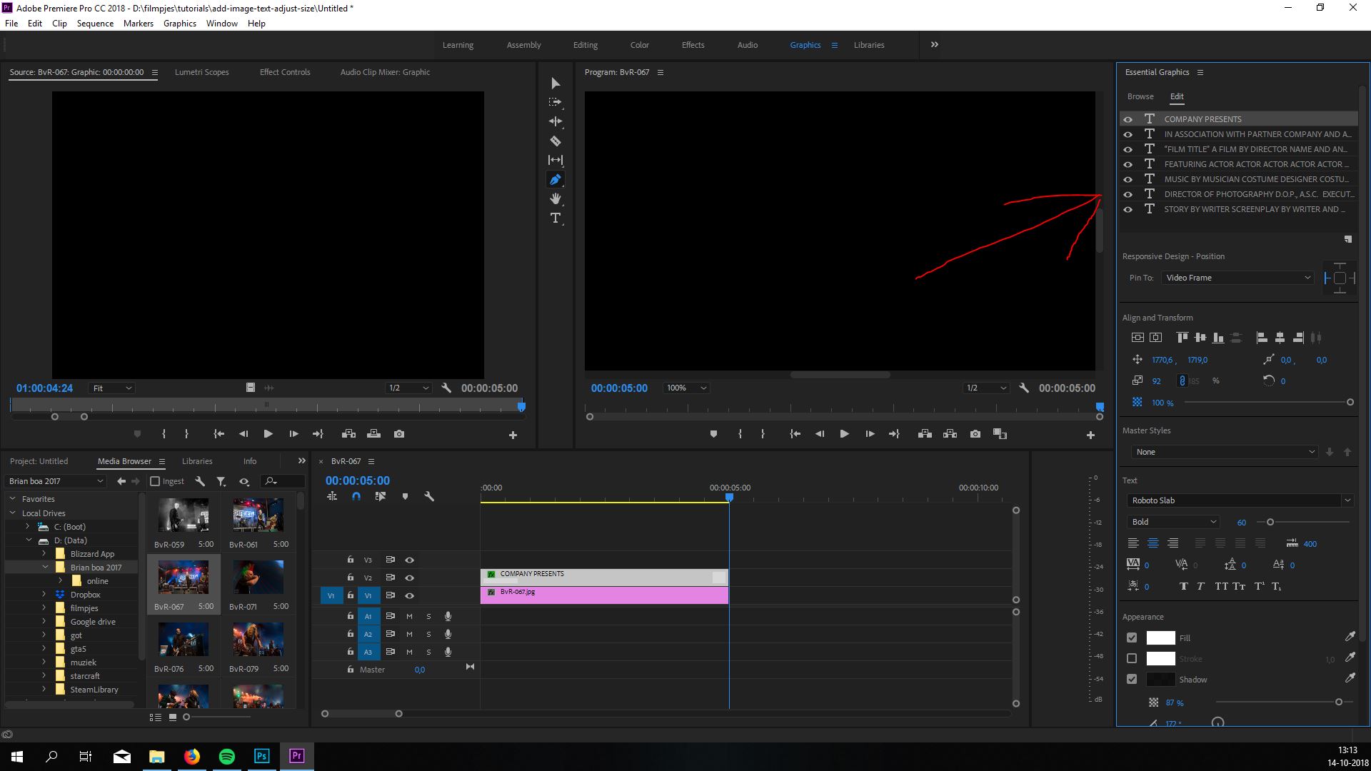Open timeline display settings wrench
The height and width of the screenshot is (771, 1371).
tap(429, 496)
